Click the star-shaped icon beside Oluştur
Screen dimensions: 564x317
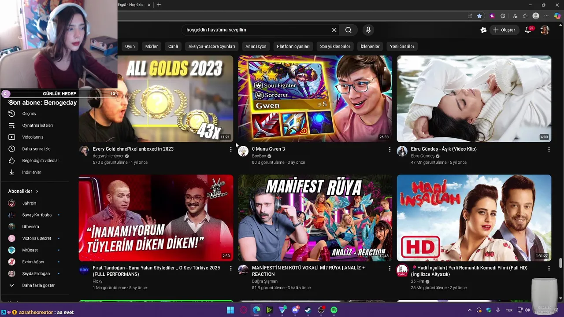(483, 30)
